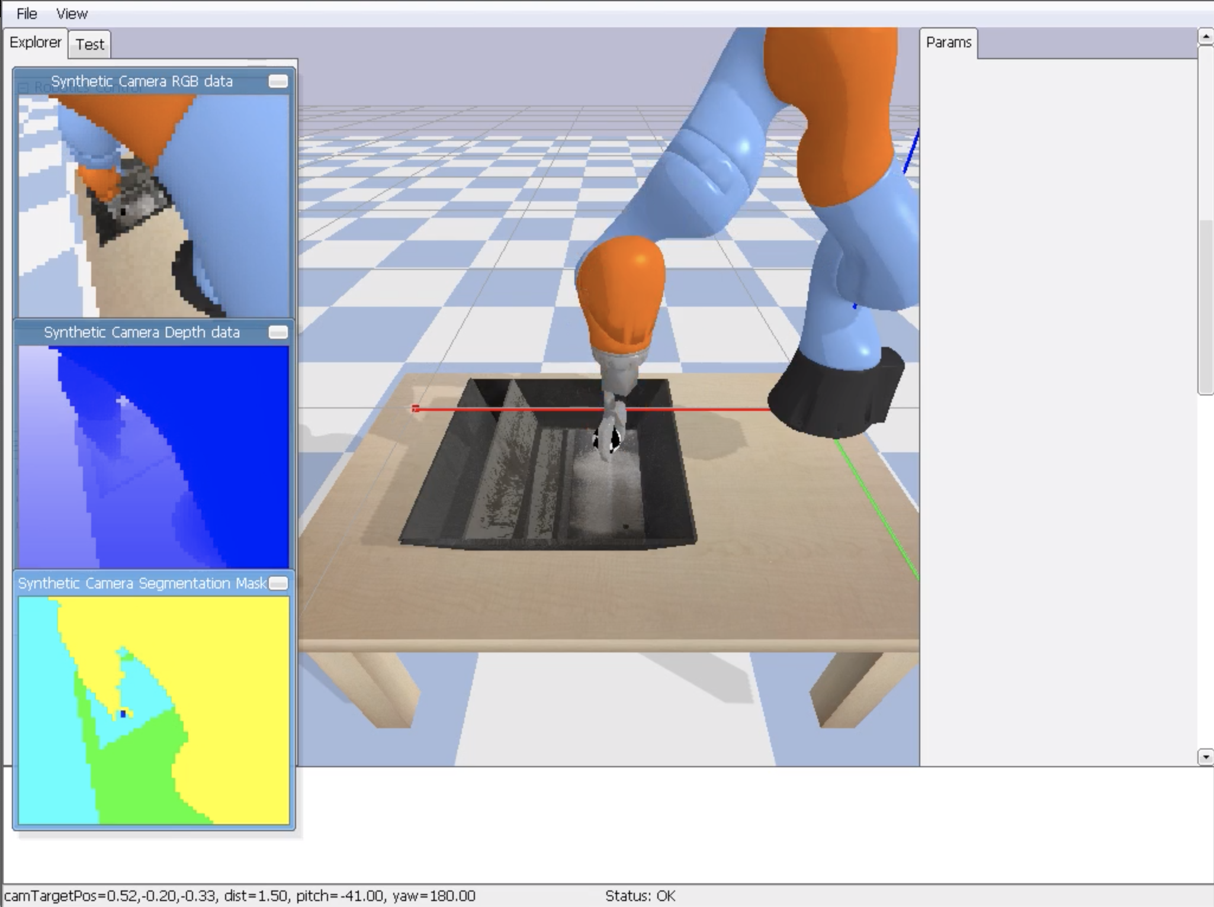The image size is (1214, 907).
Task: Collapse the Robotics Control tree node
Action: [x=23, y=88]
